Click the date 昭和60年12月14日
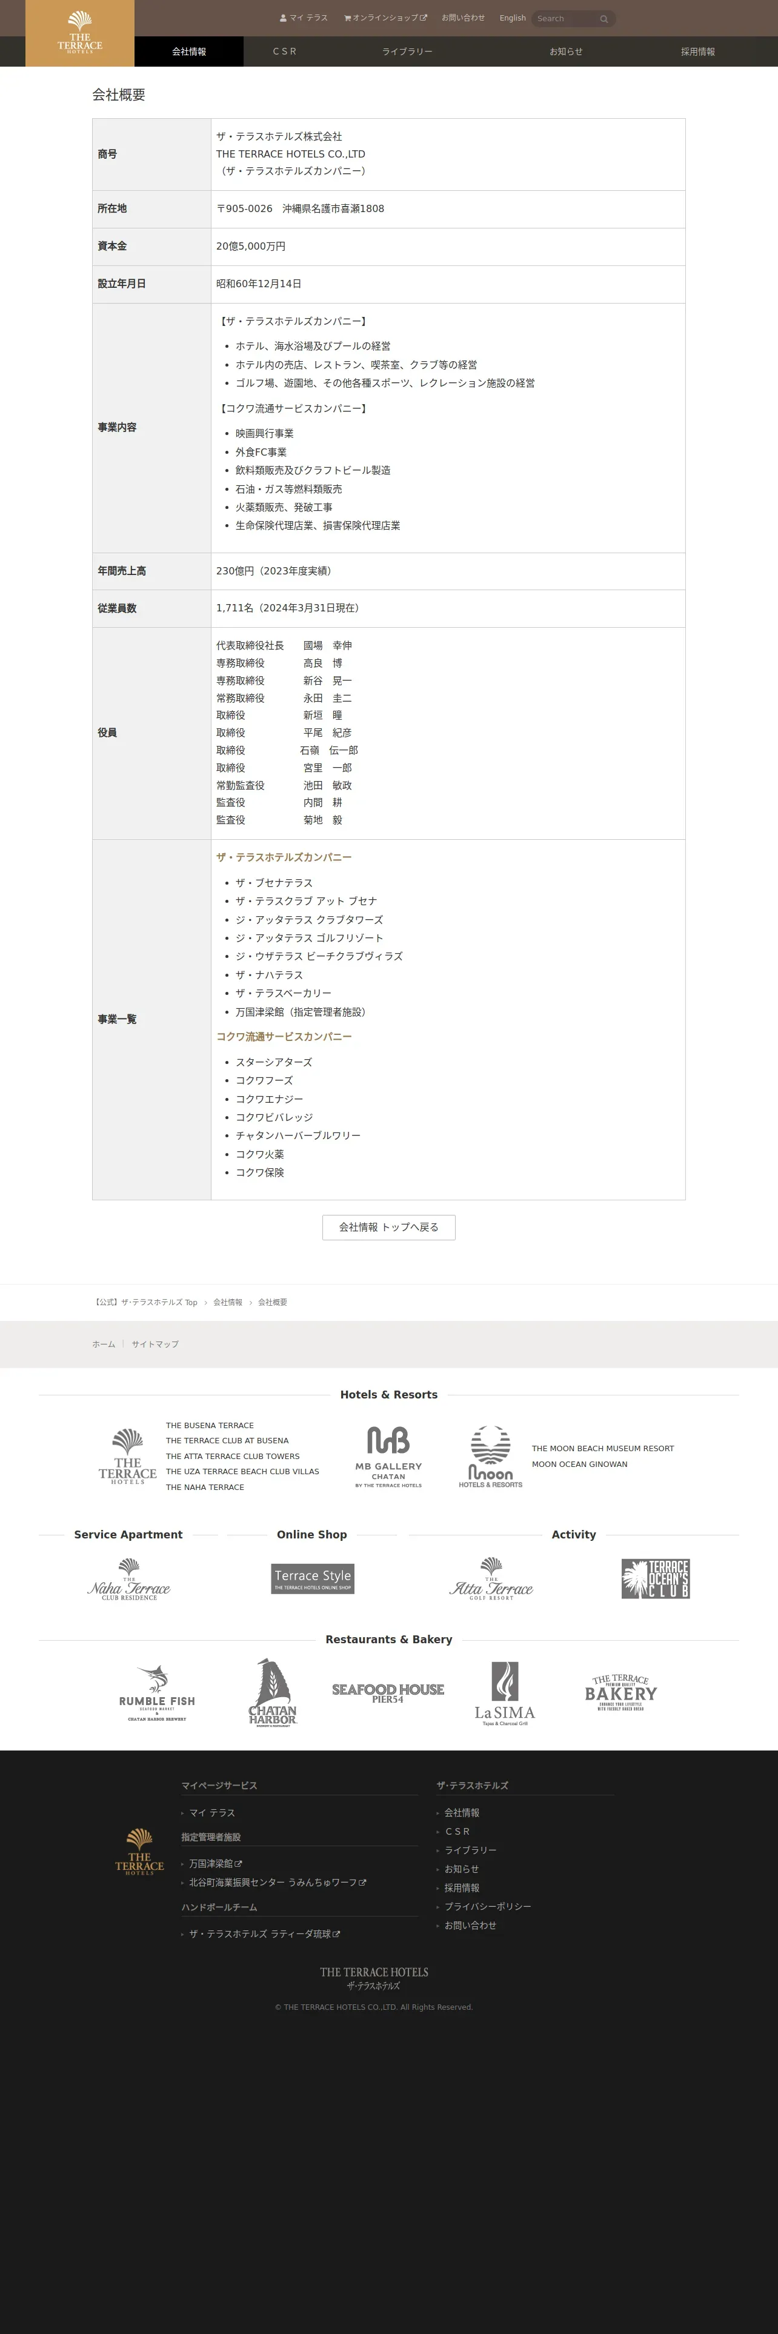The width and height of the screenshot is (778, 2334). pos(259,284)
